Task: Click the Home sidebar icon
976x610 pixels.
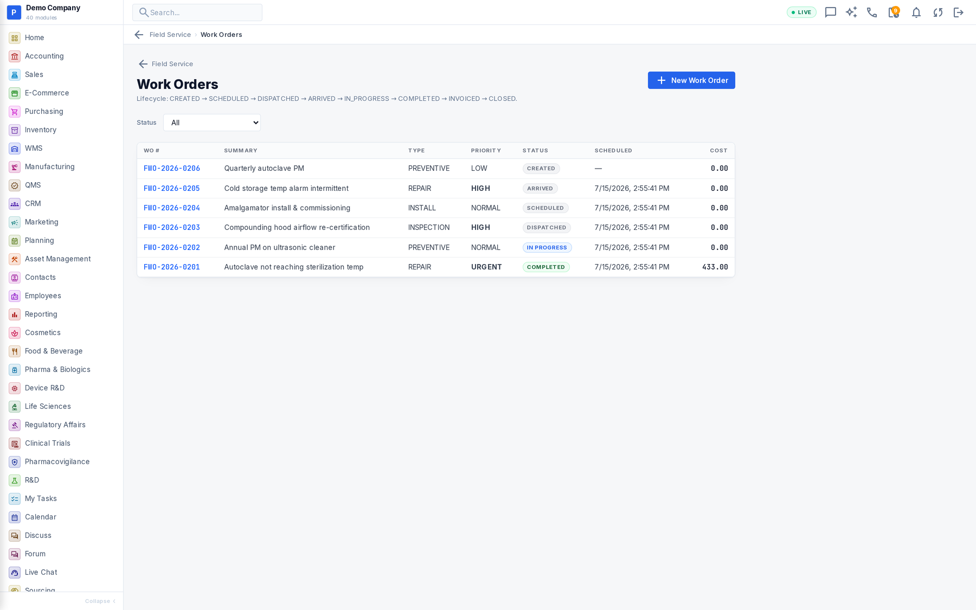Action: tap(15, 38)
